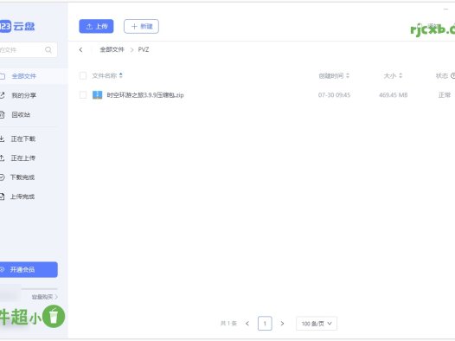455x341 pixels.
Task: Open 全部文件 in the breadcrumb
Action: [112, 49]
